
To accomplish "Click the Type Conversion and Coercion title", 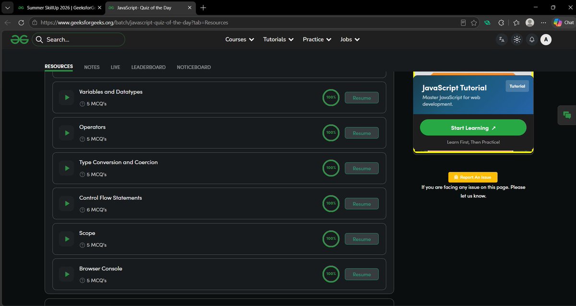I will pos(119,162).
